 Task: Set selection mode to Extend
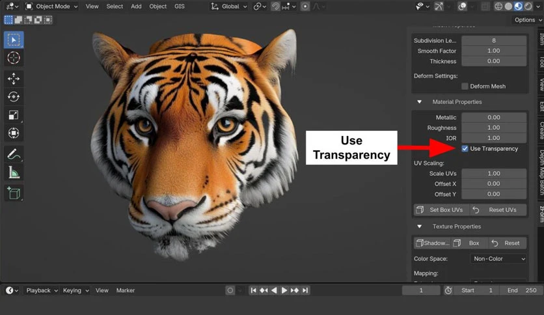point(18,20)
